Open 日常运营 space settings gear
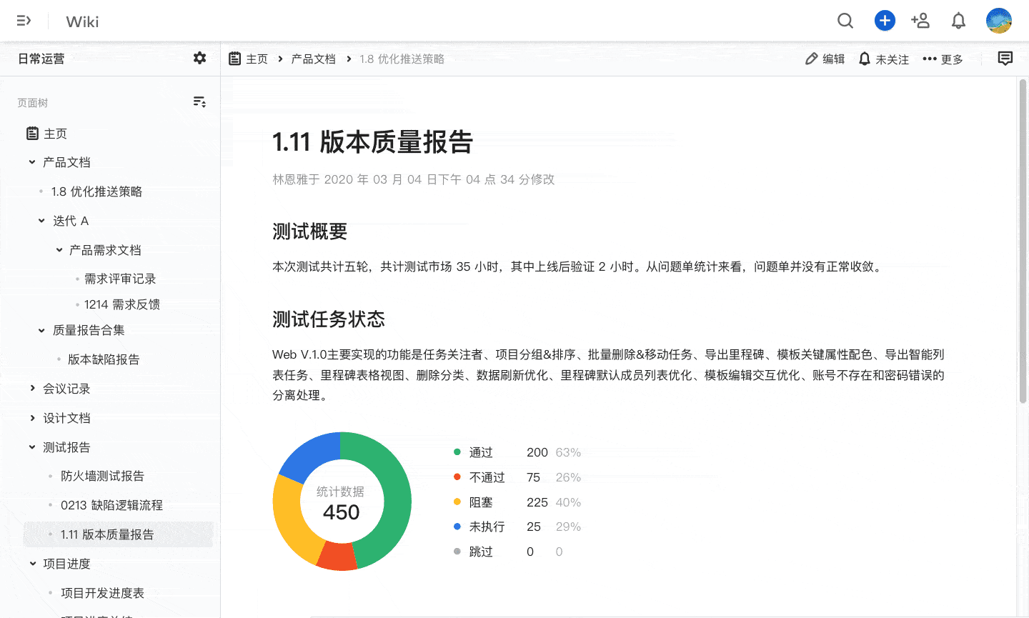 pos(200,59)
